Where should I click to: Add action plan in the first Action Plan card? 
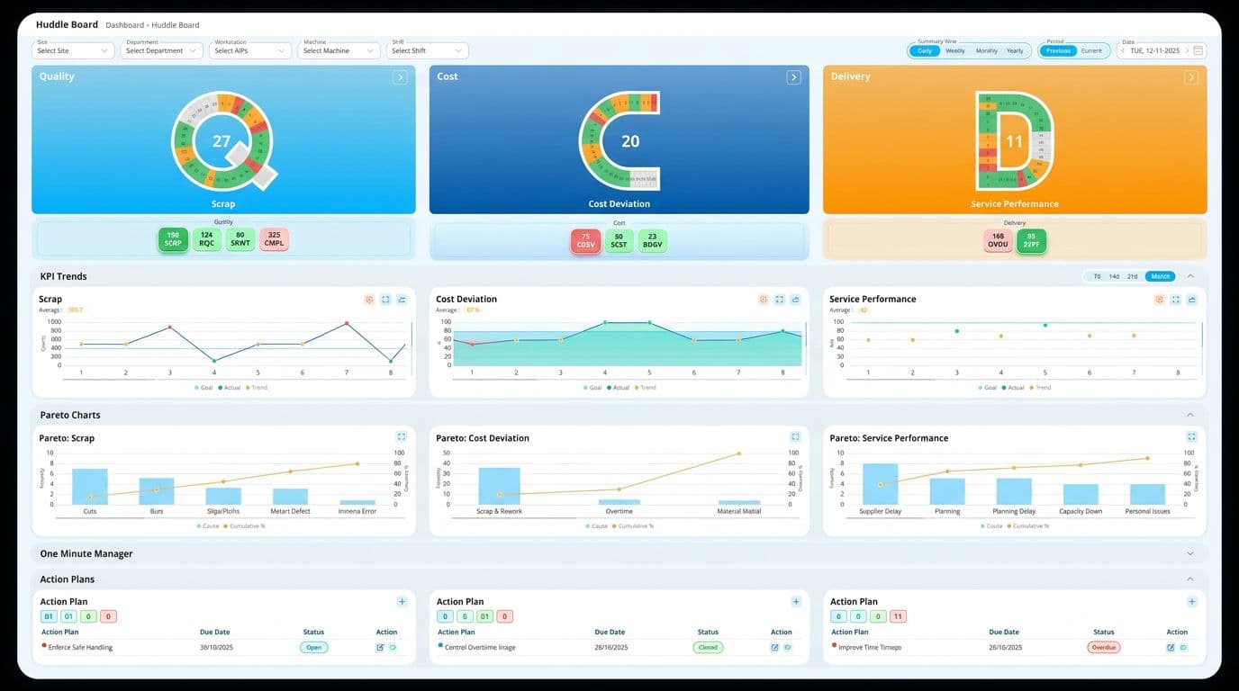coord(402,602)
